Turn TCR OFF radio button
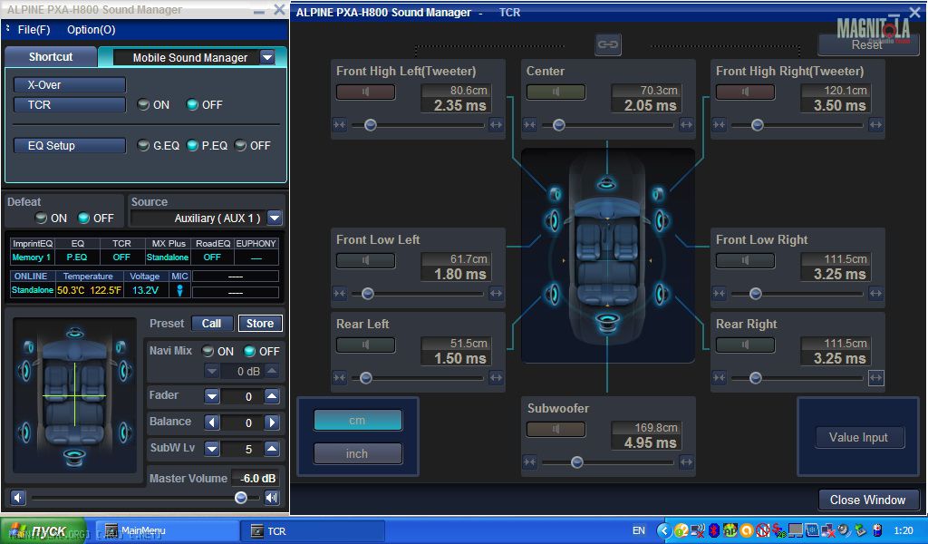928x544 pixels. point(192,105)
